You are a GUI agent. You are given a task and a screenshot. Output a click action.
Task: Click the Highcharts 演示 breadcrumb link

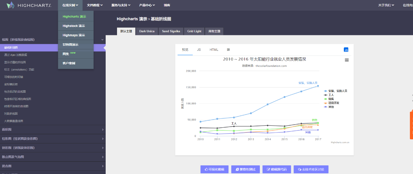132,19
